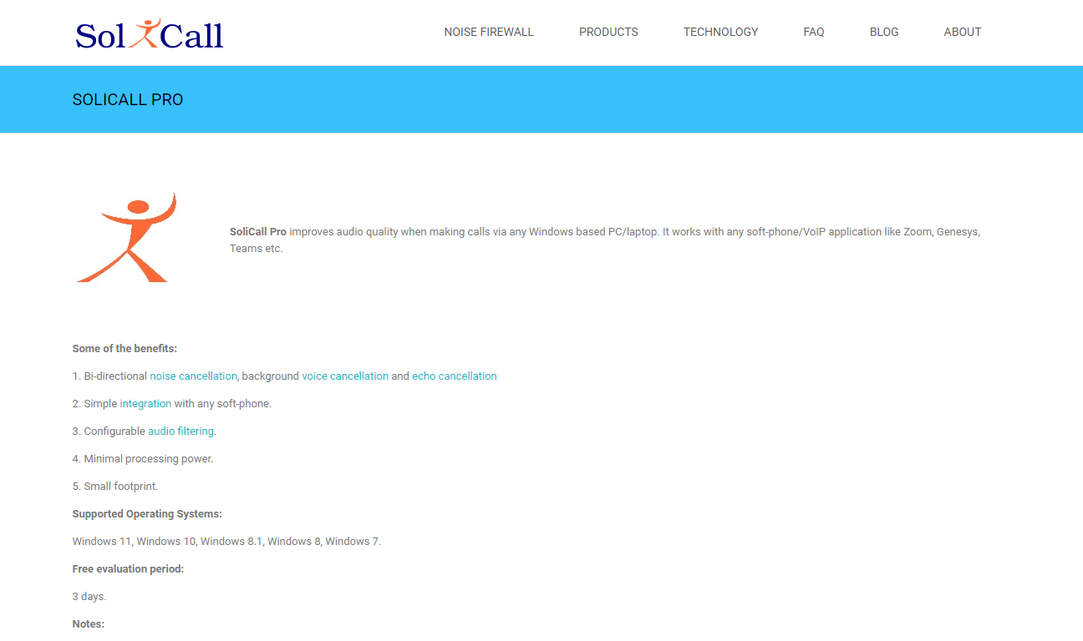1083x641 pixels.
Task: Follow the voice cancellation link
Action: pos(344,376)
